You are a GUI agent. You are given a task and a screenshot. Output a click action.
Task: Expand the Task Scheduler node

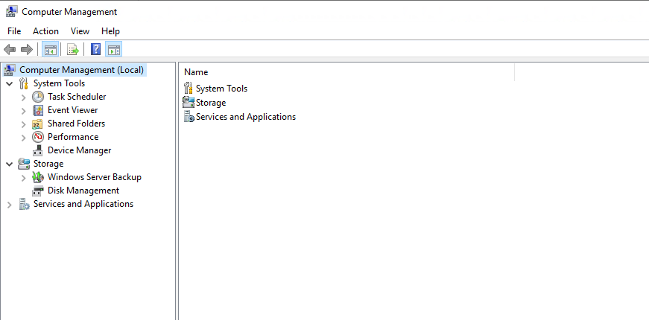[x=24, y=97]
